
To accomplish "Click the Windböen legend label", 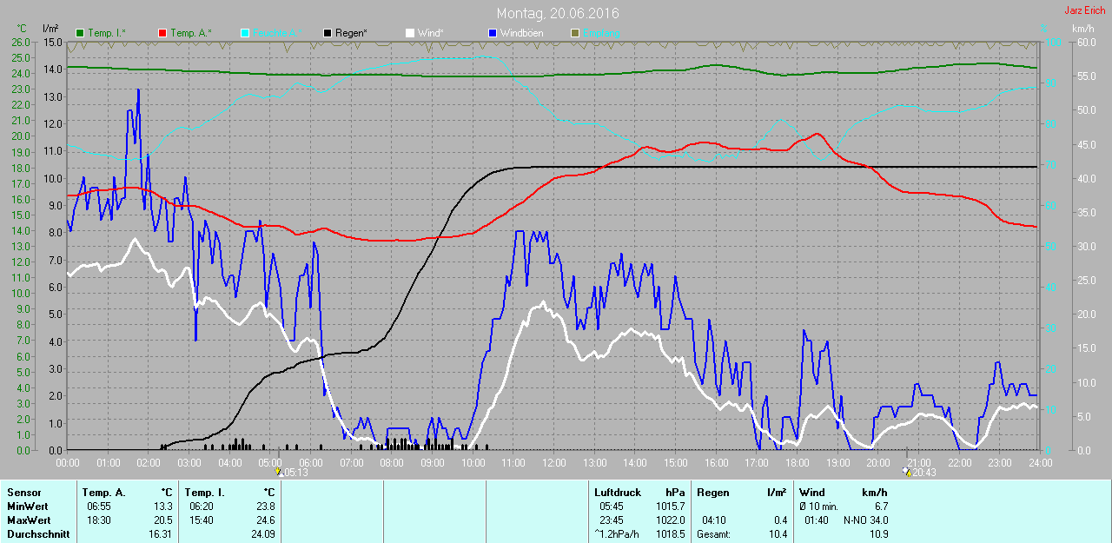I will click(522, 33).
